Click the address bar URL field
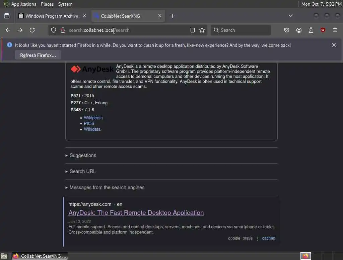 pyautogui.click(x=128, y=30)
